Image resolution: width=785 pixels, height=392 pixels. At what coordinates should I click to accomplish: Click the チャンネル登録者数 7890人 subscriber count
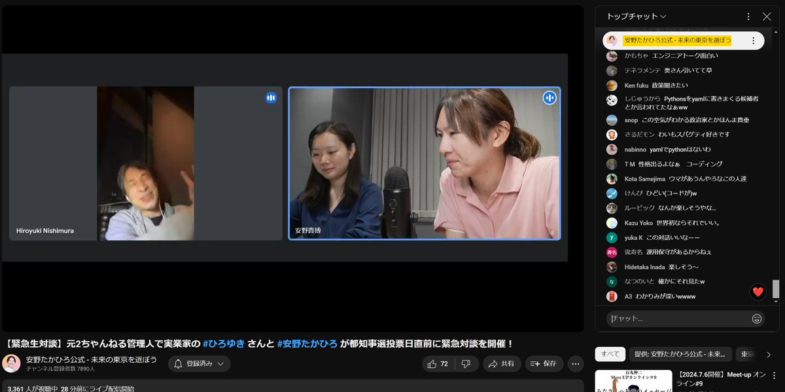(x=60, y=368)
